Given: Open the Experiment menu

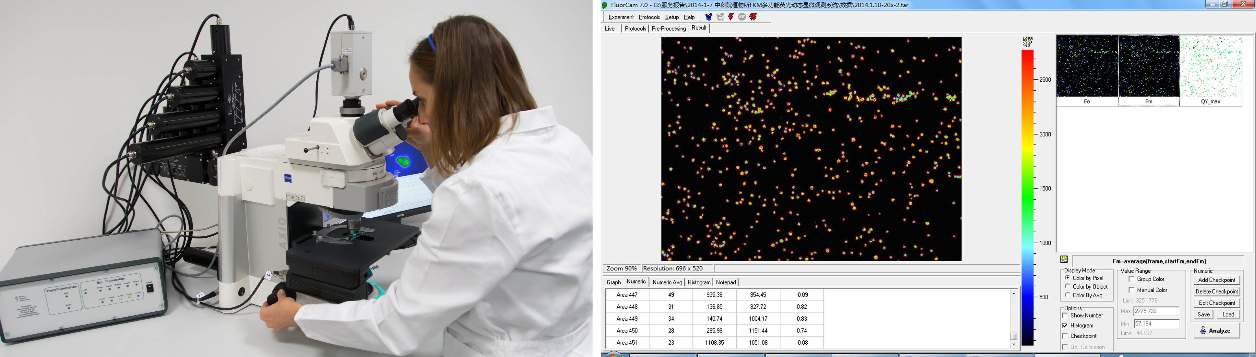Looking at the screenshot, I should click(621, 17).
